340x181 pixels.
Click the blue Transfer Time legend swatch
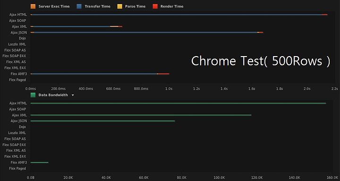(x=79, y=7)
